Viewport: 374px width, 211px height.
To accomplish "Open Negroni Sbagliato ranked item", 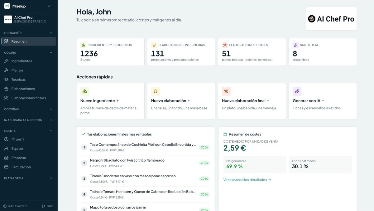I will pos(146,163).
